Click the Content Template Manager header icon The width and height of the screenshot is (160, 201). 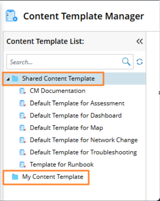point(12,16)
